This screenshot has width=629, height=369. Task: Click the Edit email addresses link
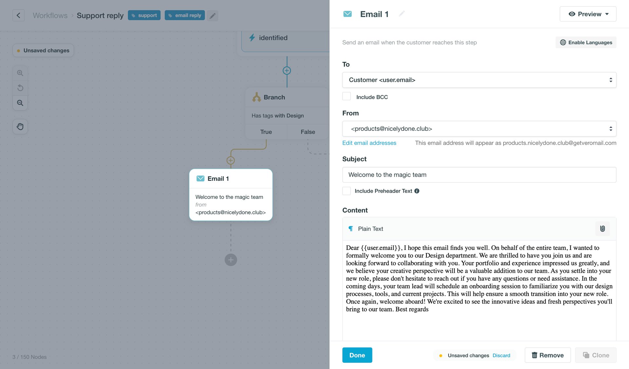(x=369, y=143)
